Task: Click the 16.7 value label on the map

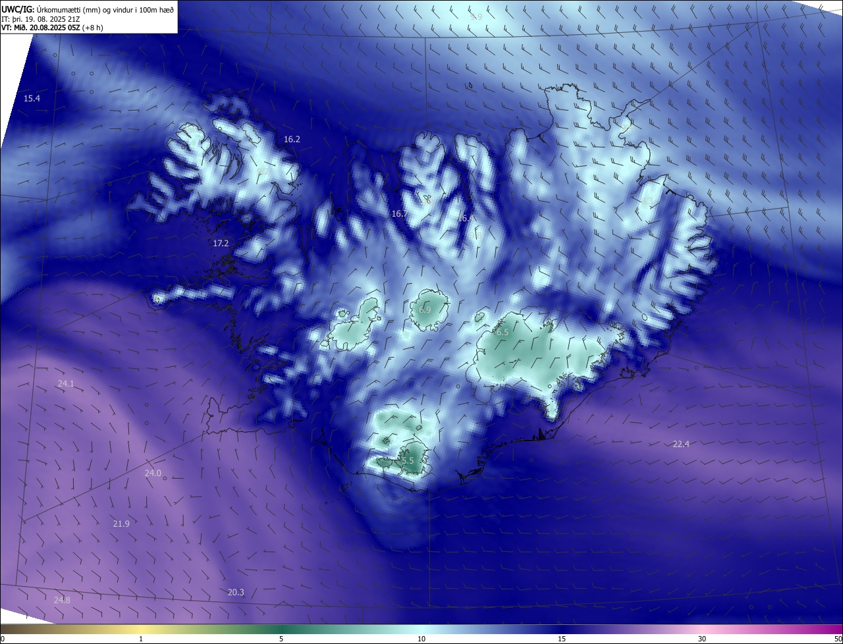Action: [399, 214]
